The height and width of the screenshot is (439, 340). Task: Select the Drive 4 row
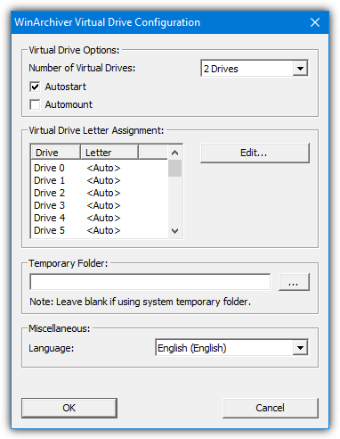tap(100, 218)
